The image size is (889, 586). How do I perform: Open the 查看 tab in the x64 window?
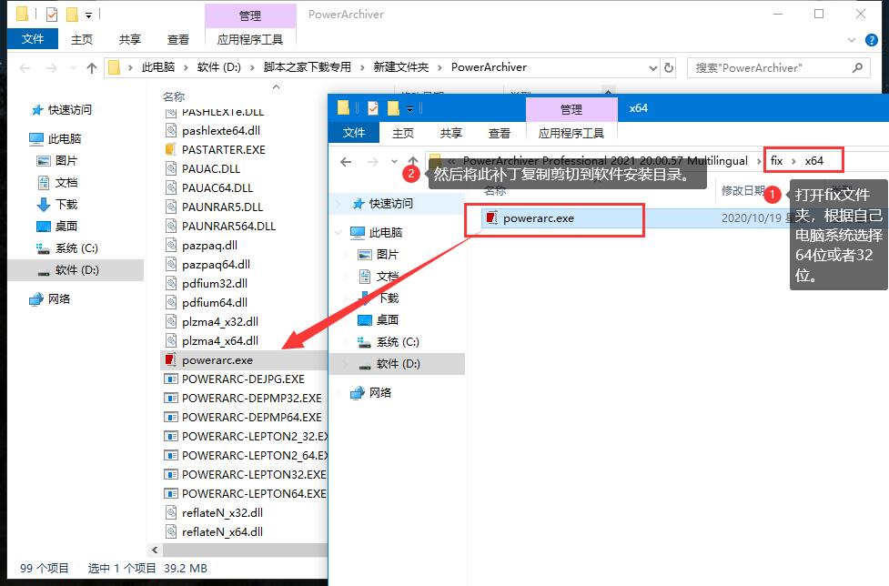pos(500,133)
